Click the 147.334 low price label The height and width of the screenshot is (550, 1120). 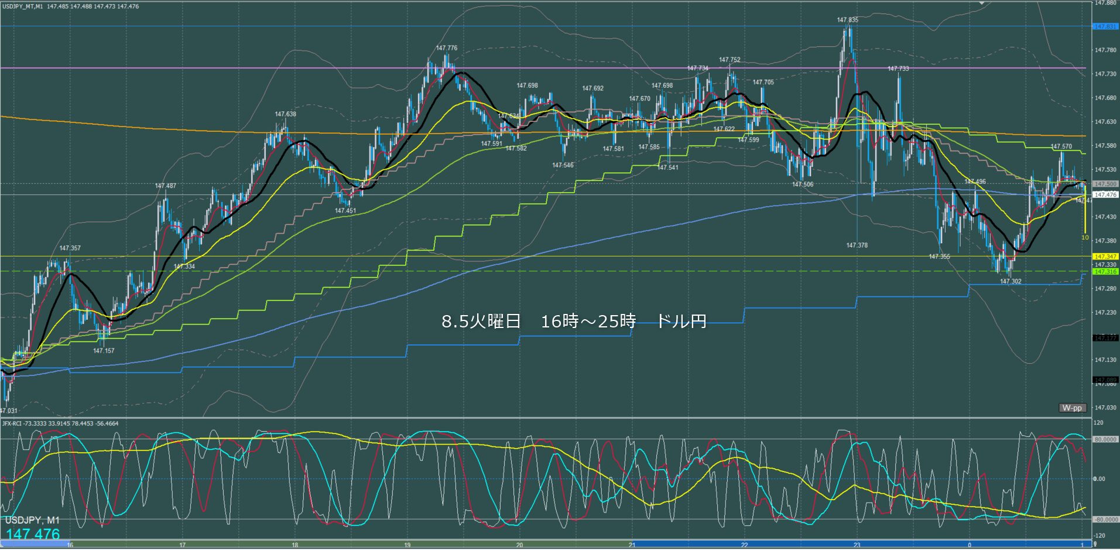pyautogui.click(x=184, y=267)
